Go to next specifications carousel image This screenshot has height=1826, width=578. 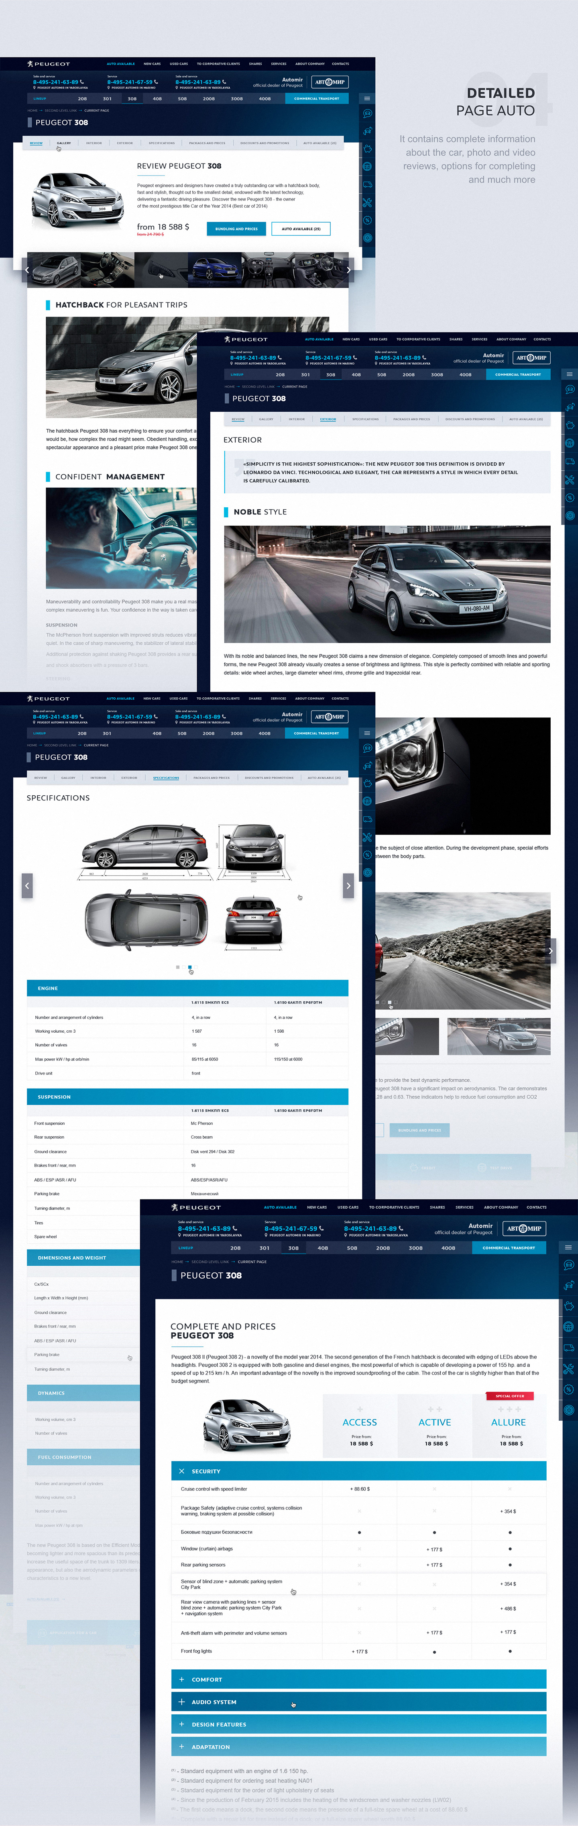(x=348, y=885)
